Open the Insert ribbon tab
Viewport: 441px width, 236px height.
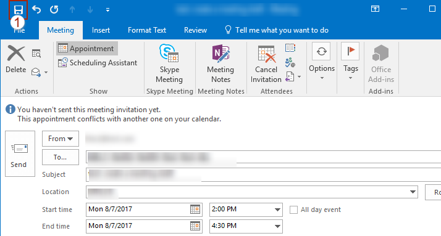pos(101,30)
